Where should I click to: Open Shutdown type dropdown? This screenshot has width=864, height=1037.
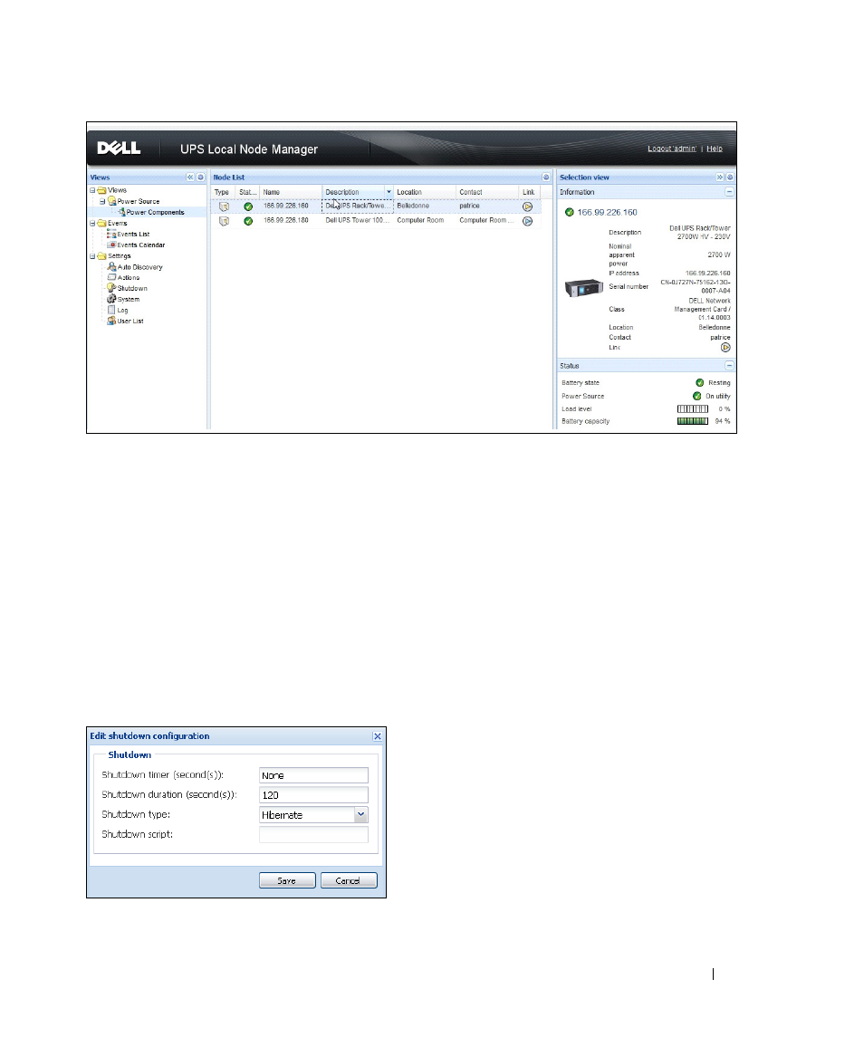[x=360, y=815]
